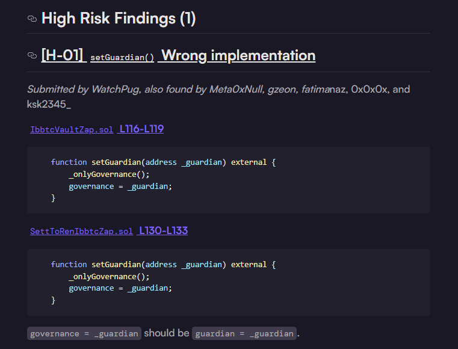Click the Submitted by WatchPug text line

[218, 89]
